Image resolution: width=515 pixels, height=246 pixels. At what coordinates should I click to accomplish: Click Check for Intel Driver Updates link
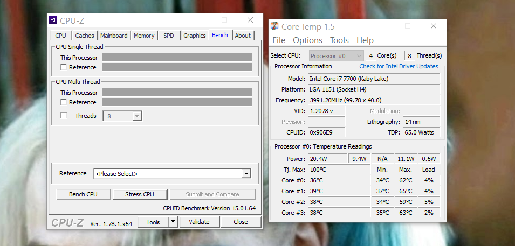pos(399,66)
